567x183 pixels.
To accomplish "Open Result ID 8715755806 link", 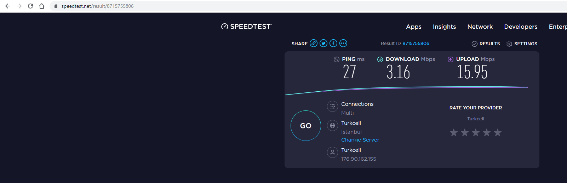I will [x=416, y=44].
